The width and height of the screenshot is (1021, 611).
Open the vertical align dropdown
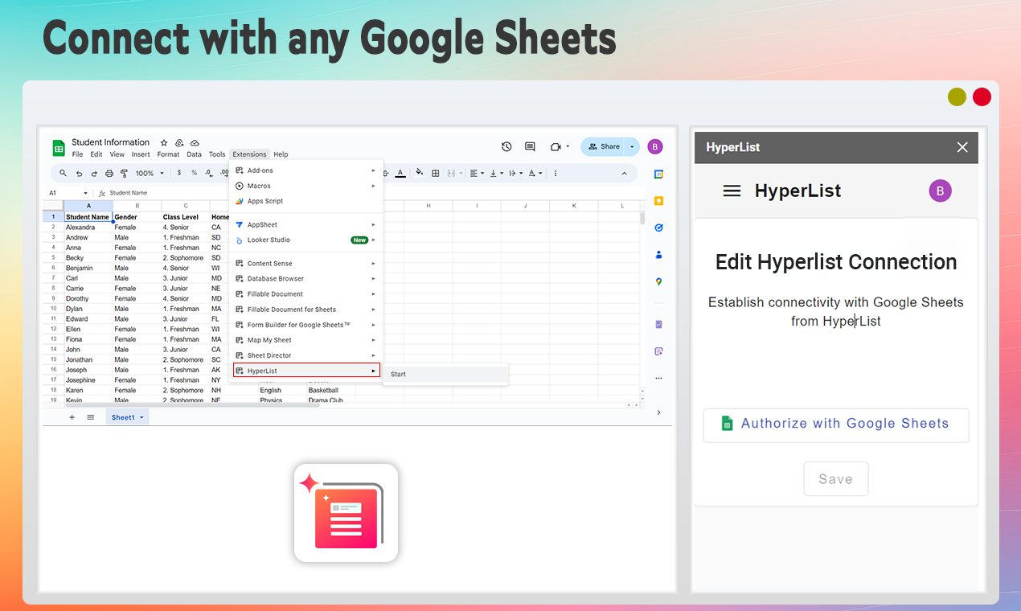(497, 173)
